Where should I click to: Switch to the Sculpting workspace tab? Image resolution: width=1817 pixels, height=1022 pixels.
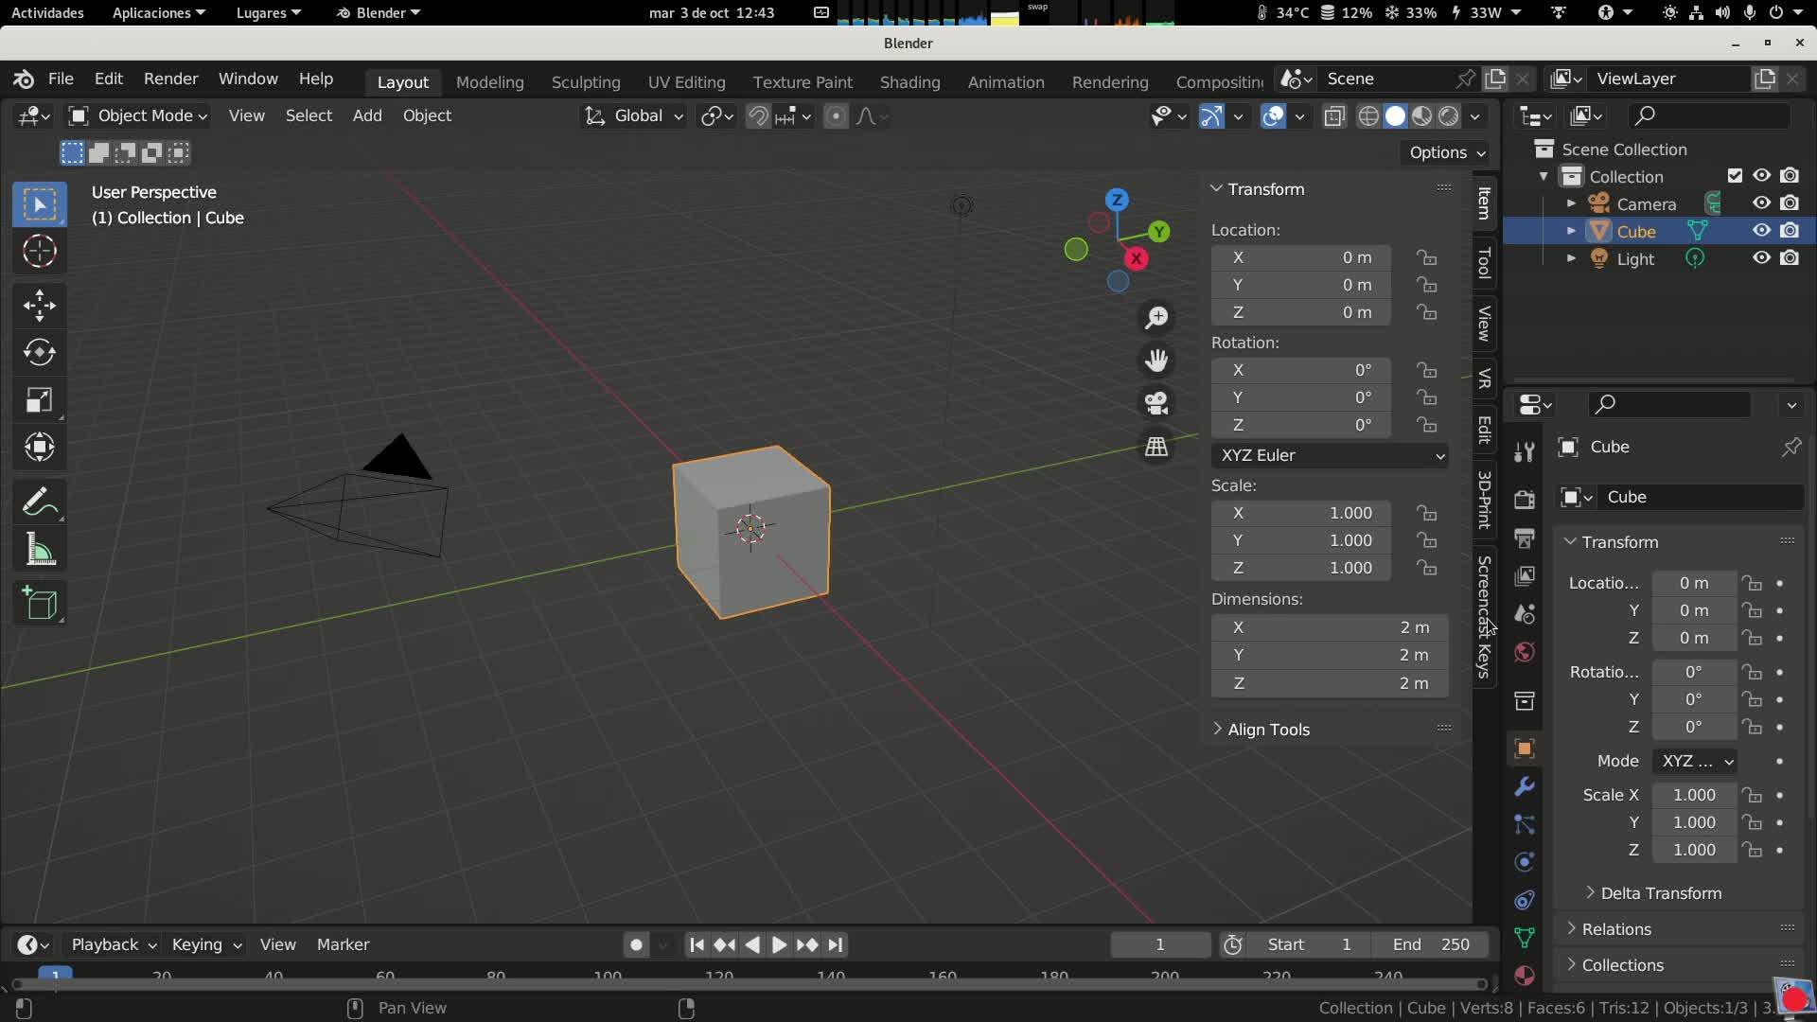pyautogui.click(x=586, y=82)
